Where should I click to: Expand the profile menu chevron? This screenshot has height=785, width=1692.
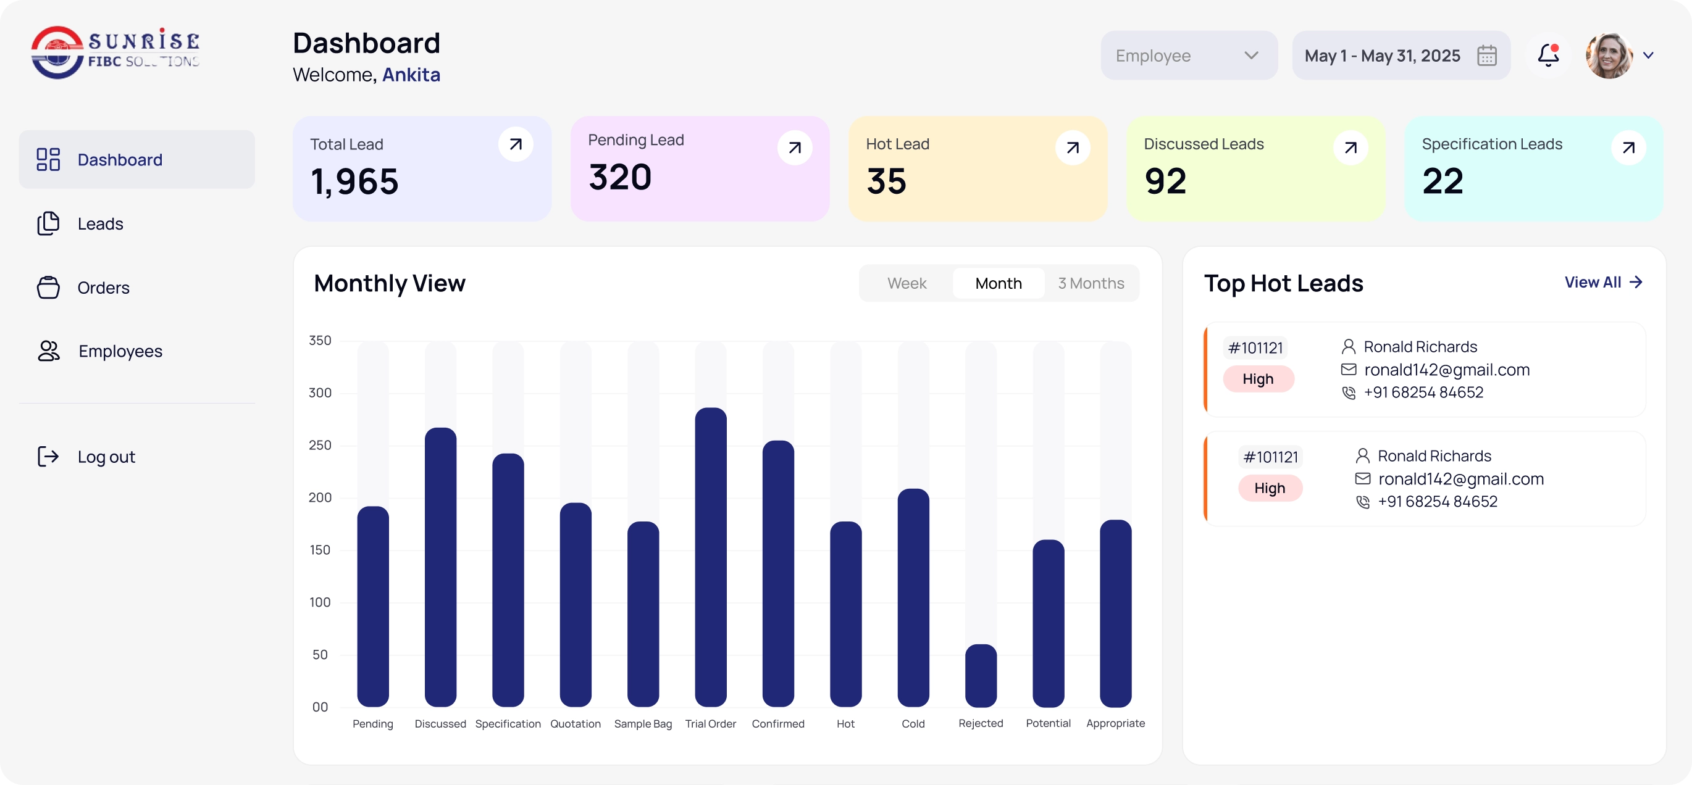(x=1648, y=56)
